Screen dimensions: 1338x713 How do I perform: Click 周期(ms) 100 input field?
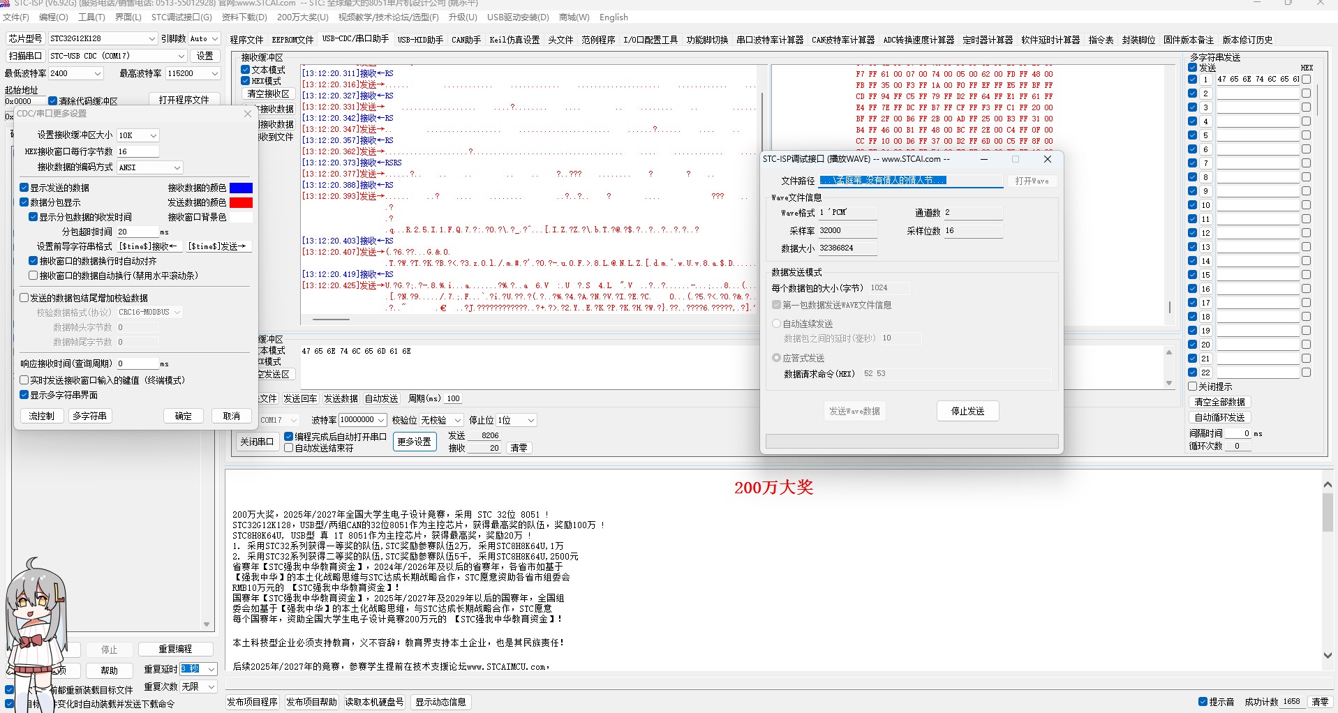454,398
